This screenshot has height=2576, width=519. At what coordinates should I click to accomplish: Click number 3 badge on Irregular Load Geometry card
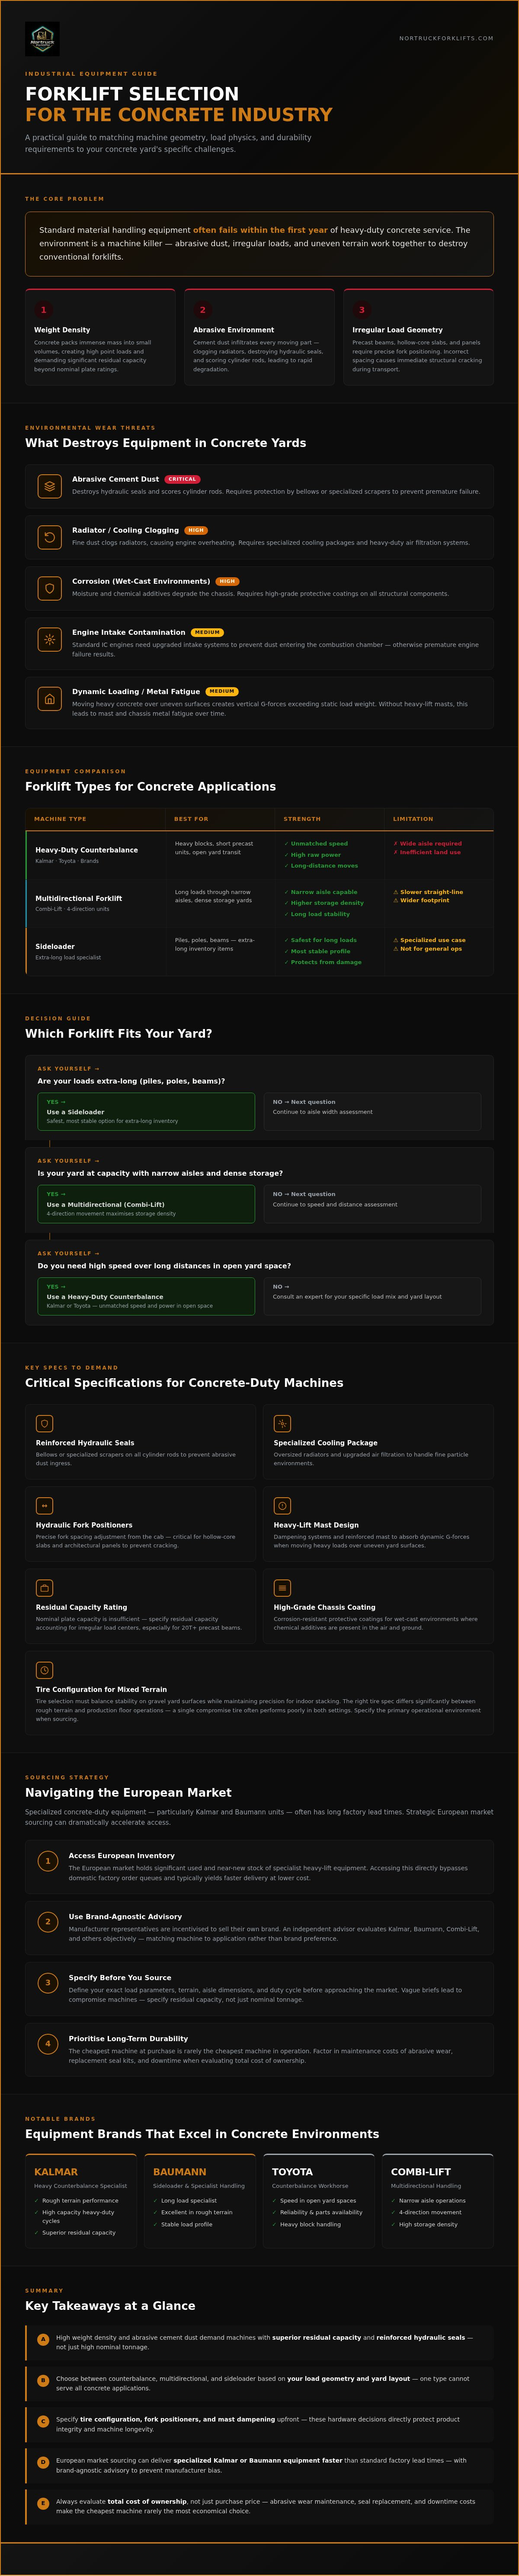pos(361,310)
